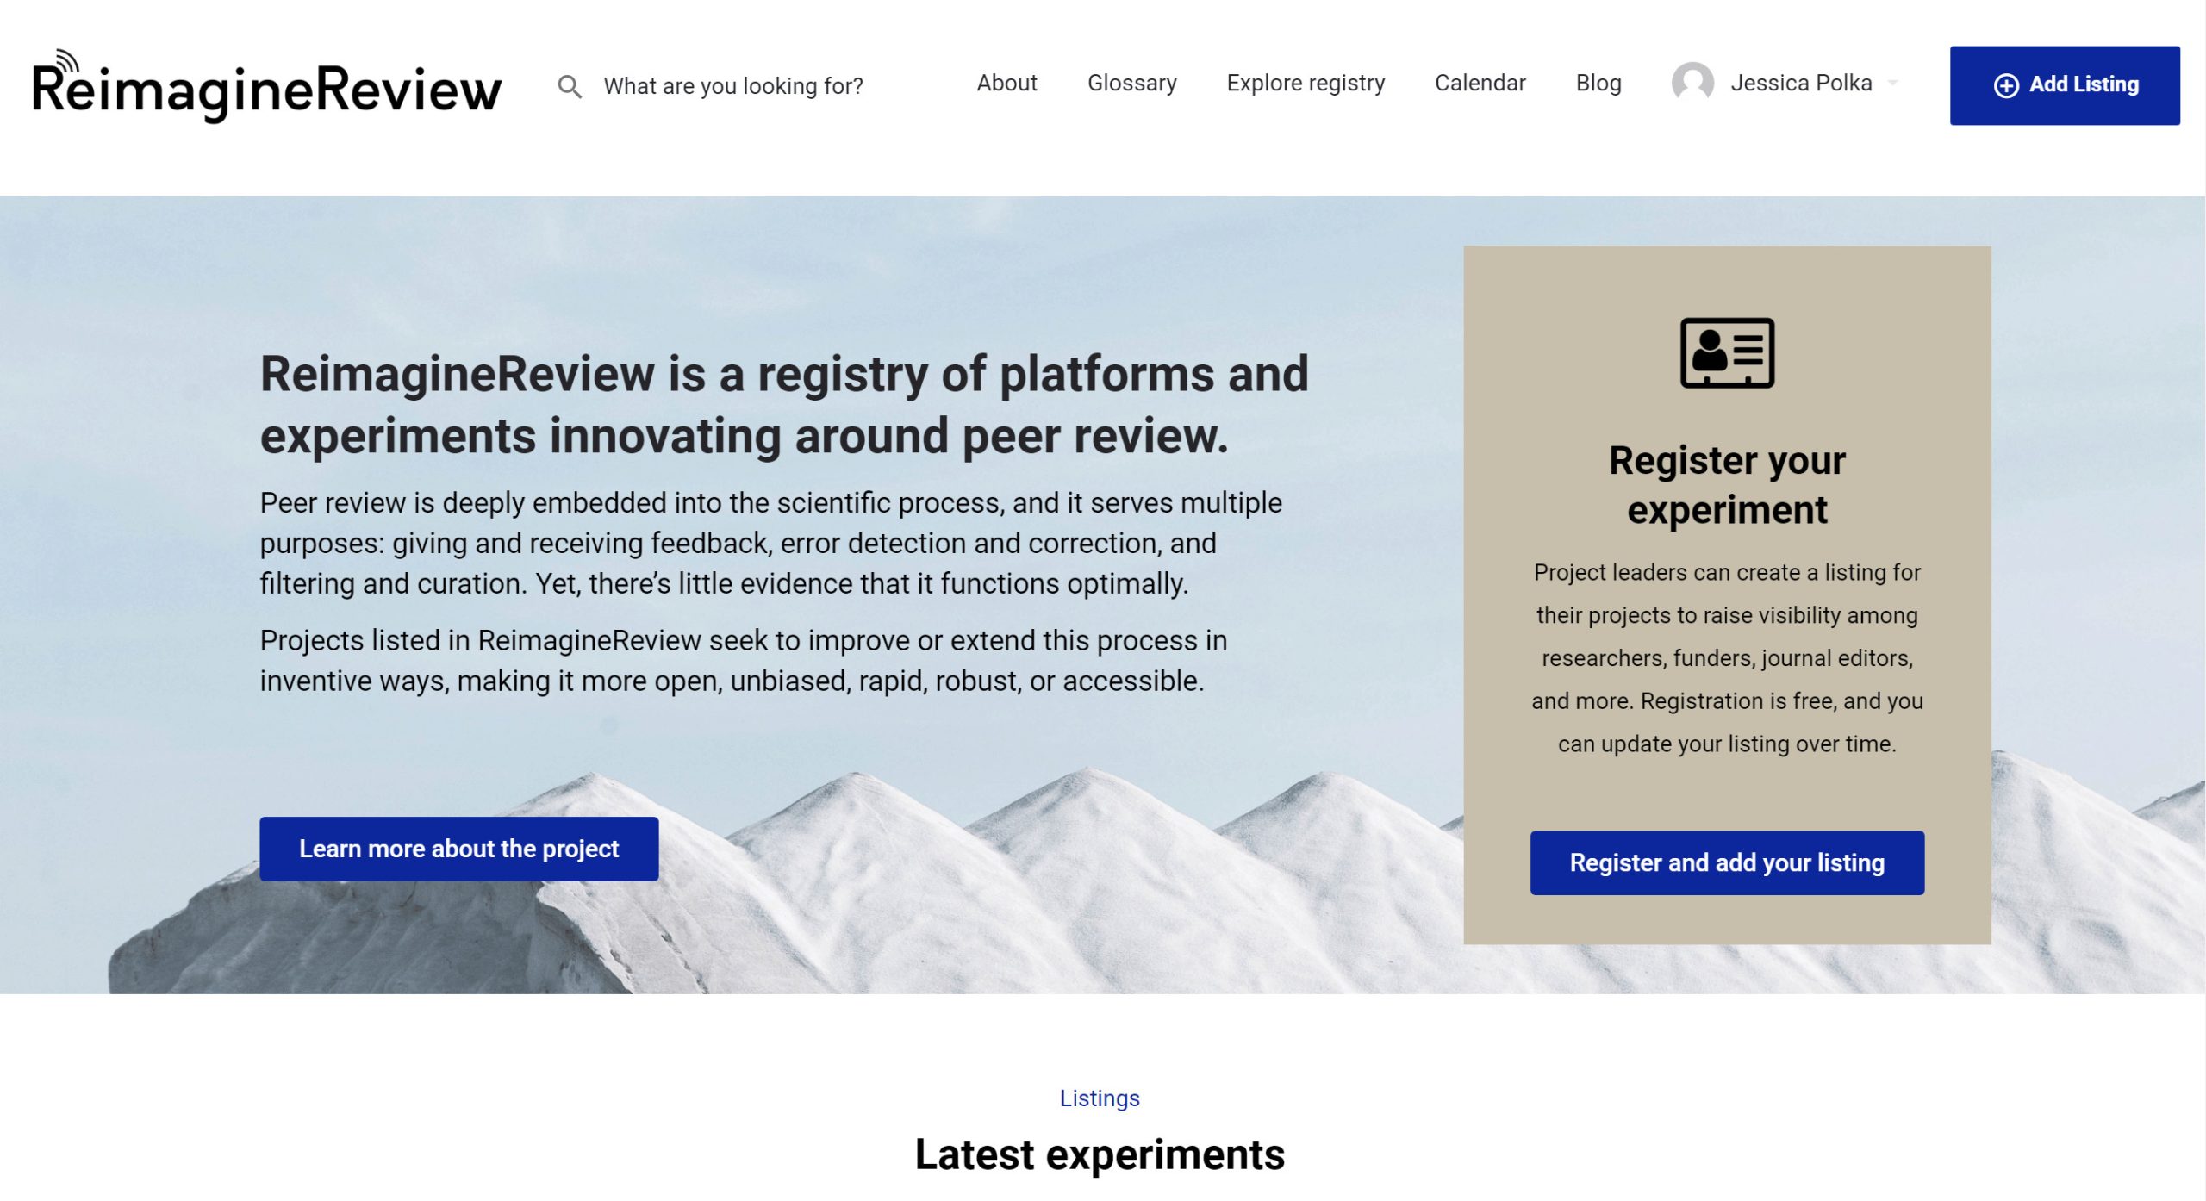Go to the Glossary menu item
Viewport: 2206px width, 1201px height.
pyautogui.click(x=1131, y=83)
